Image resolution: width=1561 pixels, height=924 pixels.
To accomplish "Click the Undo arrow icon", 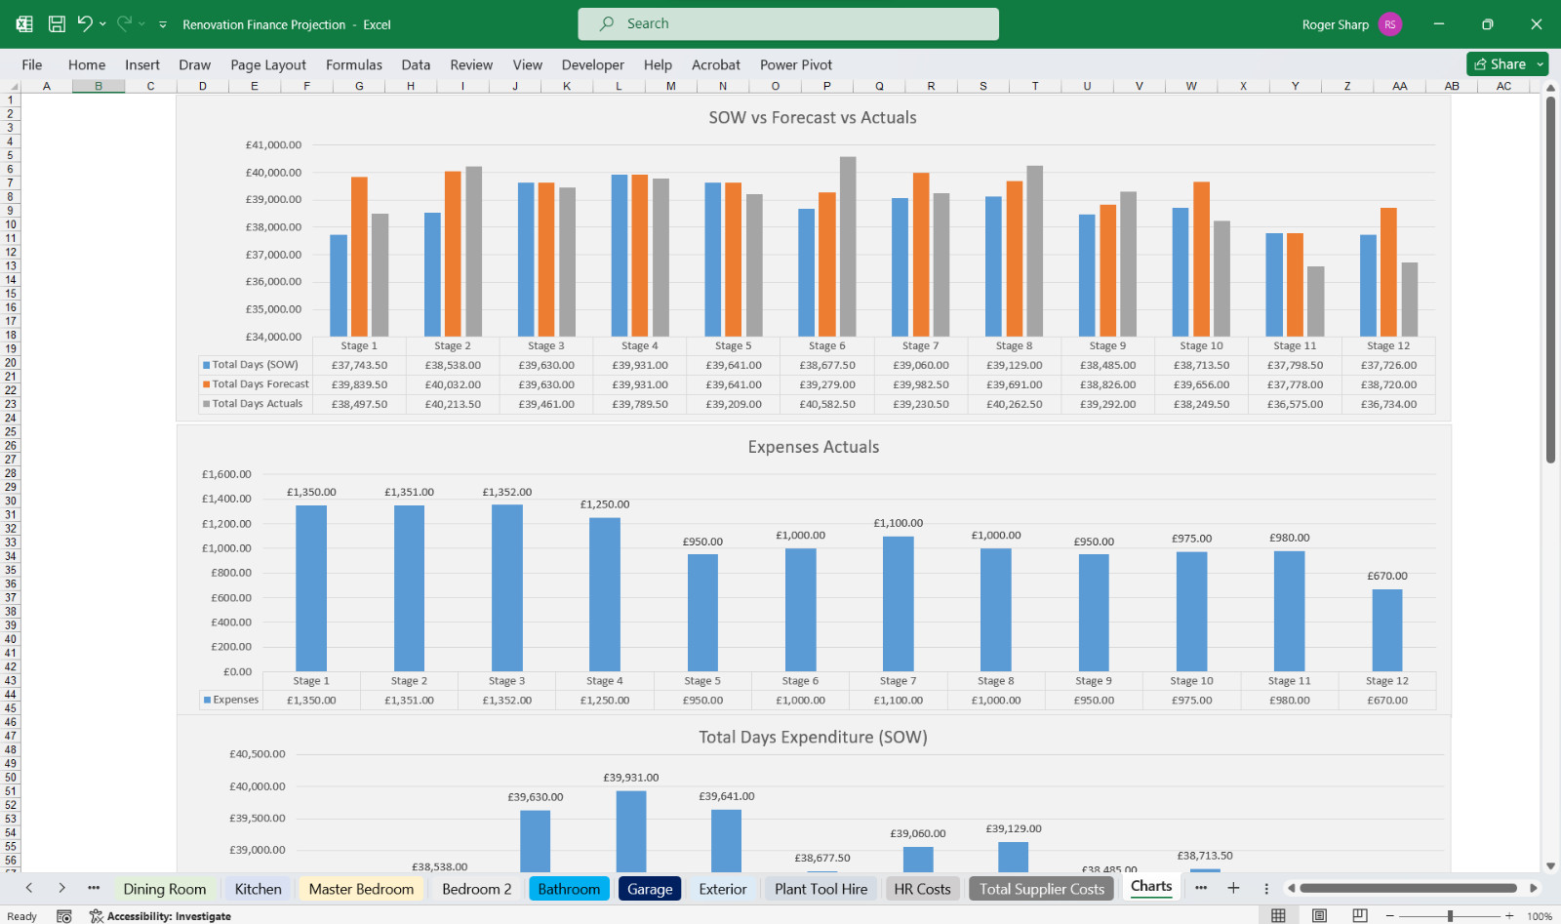I will (85, 23).
